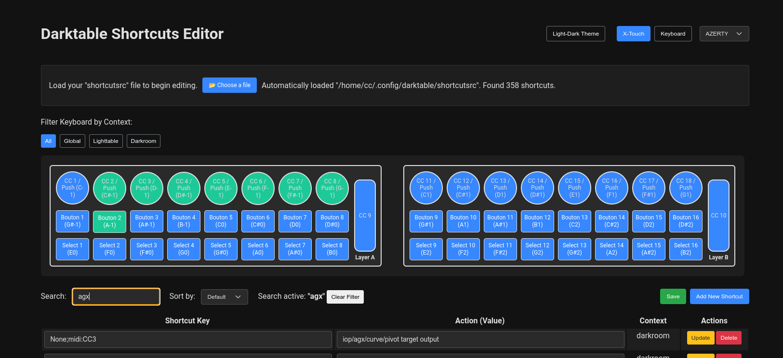
Task: Switch to the X-Touch device view
Action: click(634, 34)
